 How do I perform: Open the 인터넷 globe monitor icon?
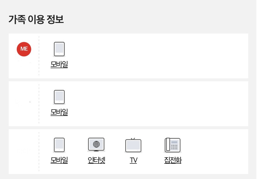point(96,145)
